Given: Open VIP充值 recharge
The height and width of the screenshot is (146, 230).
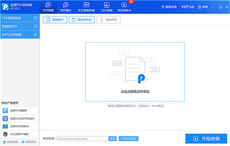Looking at the screenshot, I should pyautogui.click(x=187, y=7).
